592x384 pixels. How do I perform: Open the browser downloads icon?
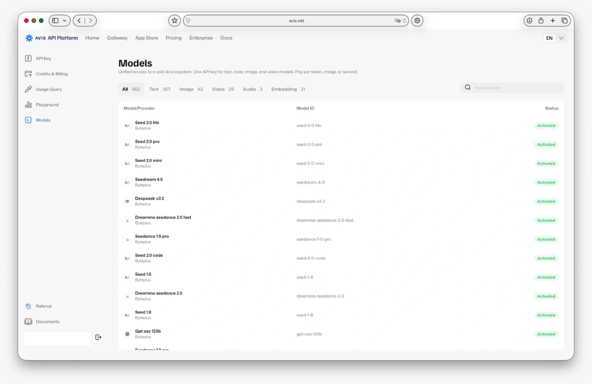click(x=529, y=20)
